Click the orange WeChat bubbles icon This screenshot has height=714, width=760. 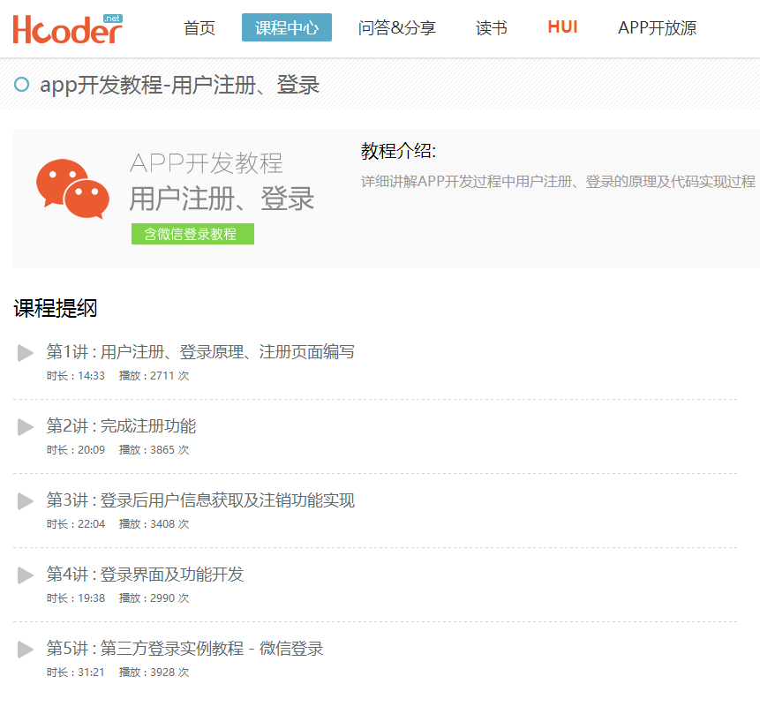72,189
